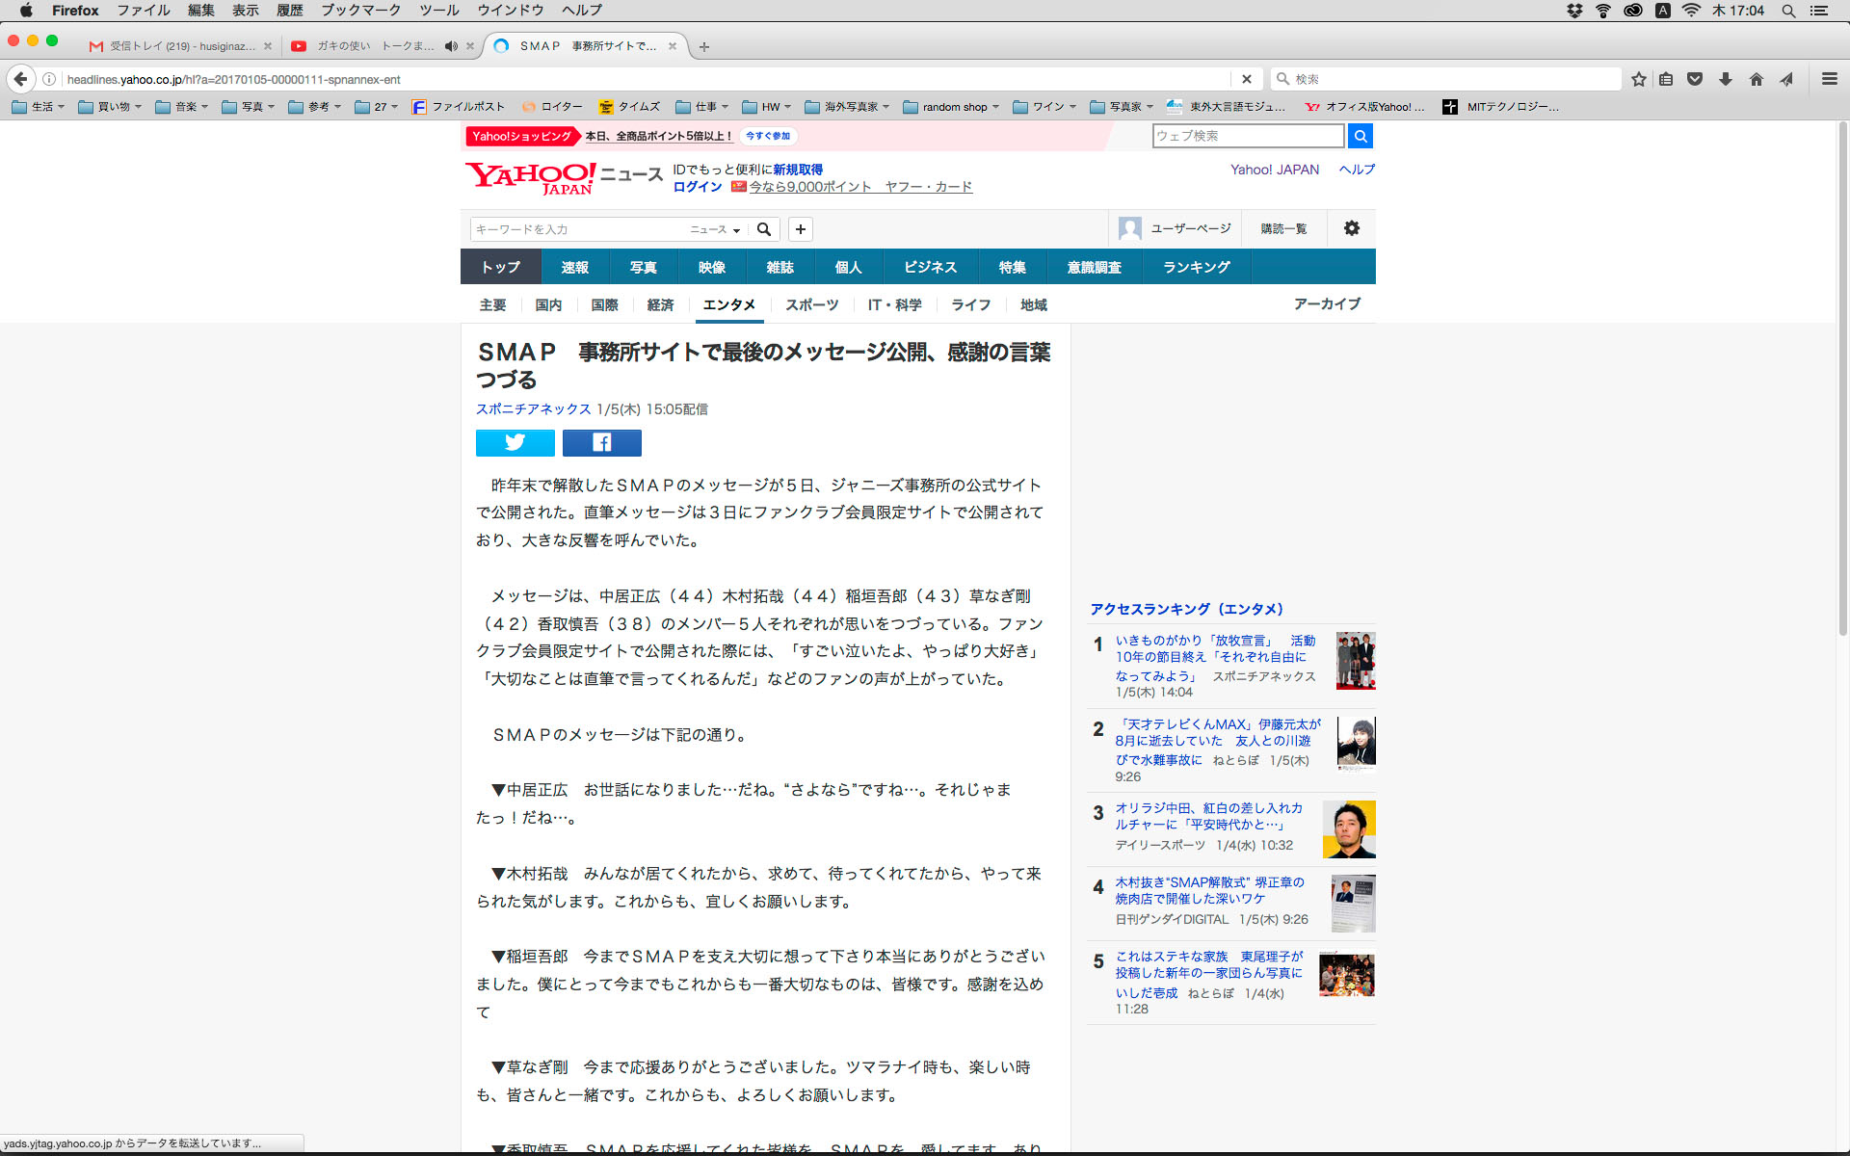1850x1156 pixels.
Task: Open the Firefox hamburger menu
Action: [1829, 79]
